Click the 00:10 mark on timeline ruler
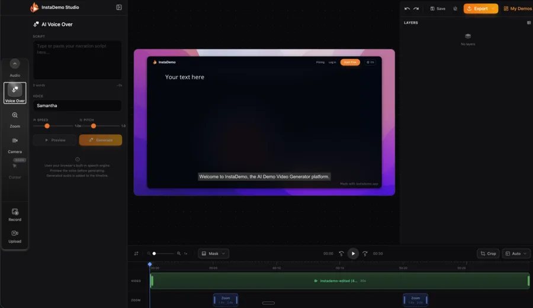533x308 pixels. click(277, 268)
